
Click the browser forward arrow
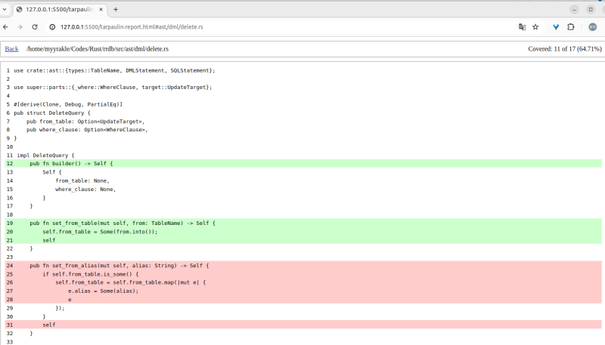pos(20,26)
